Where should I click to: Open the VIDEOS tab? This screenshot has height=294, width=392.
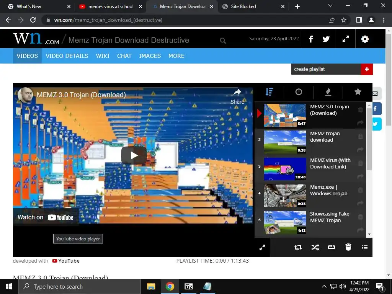(x=27, y=56)
